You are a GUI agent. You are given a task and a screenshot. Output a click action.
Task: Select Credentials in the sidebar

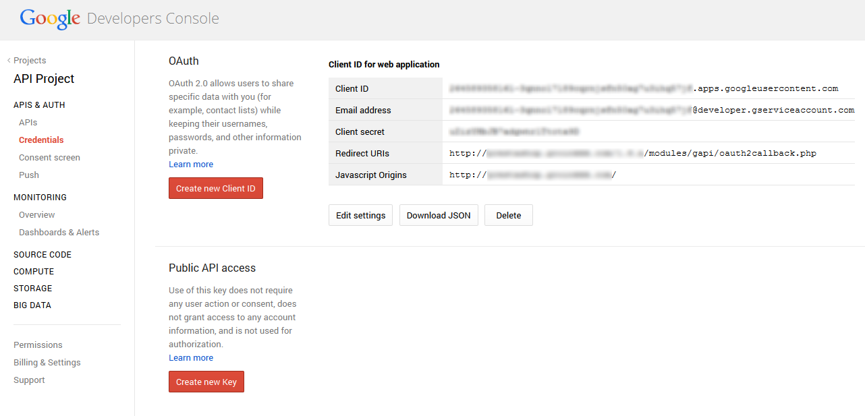(41, 140)
